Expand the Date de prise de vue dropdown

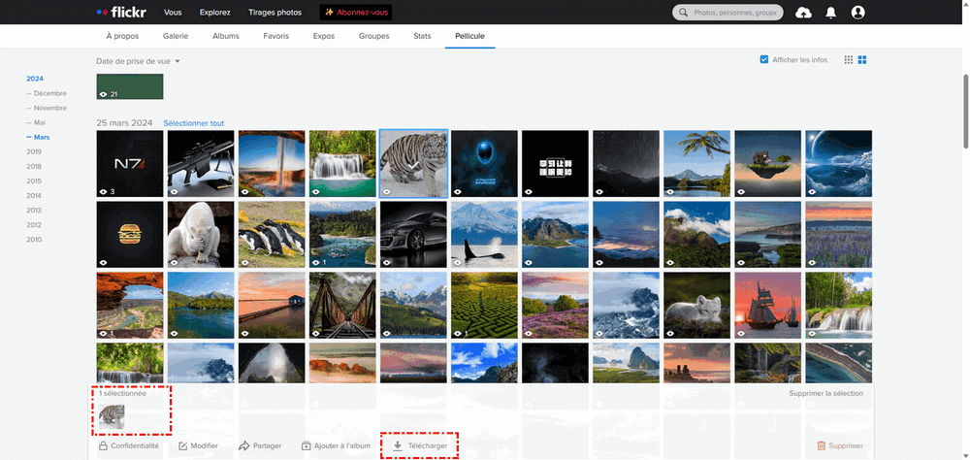[139, 61]
